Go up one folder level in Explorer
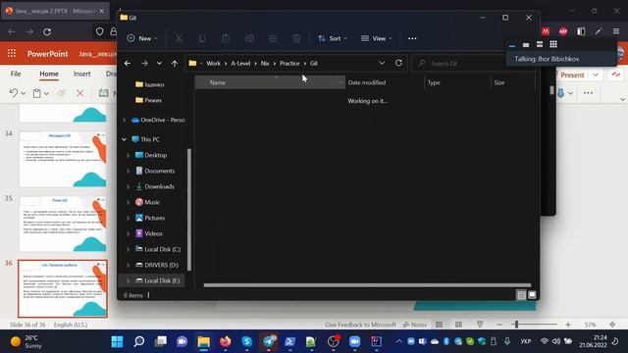The width and height of the screenshot is (628, 353). [175, 63]
